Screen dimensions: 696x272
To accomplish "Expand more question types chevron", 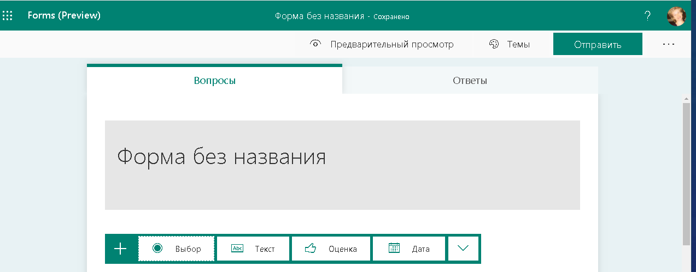I will pos(463,249).
